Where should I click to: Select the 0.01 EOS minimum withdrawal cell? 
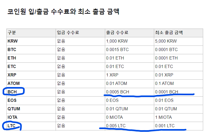(179, 101)
